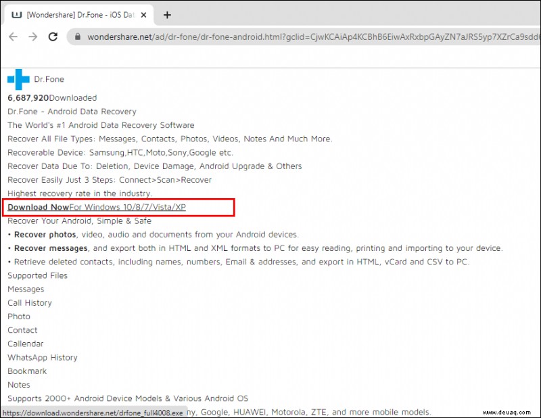Click 'Messages' in the supported files list

(x=26, y=289)
